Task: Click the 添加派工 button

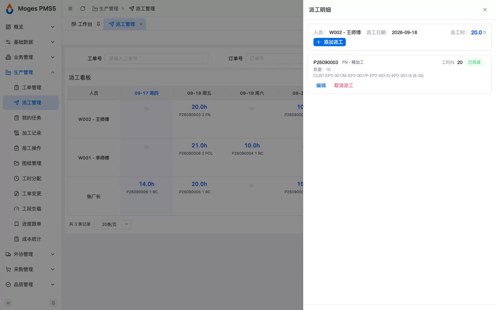Action: click(330, 42)
